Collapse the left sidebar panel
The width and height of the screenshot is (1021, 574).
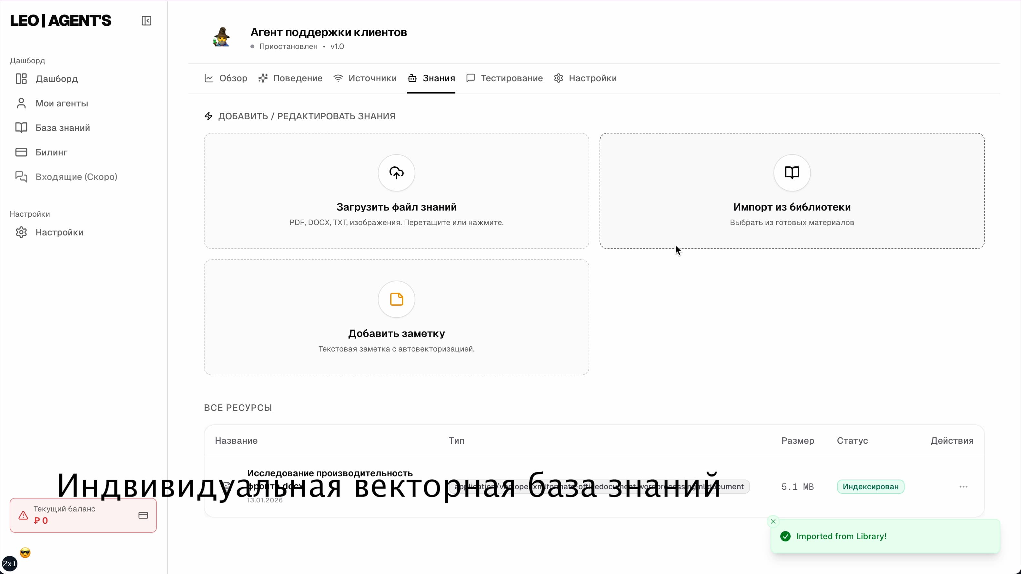coord(146,21)
